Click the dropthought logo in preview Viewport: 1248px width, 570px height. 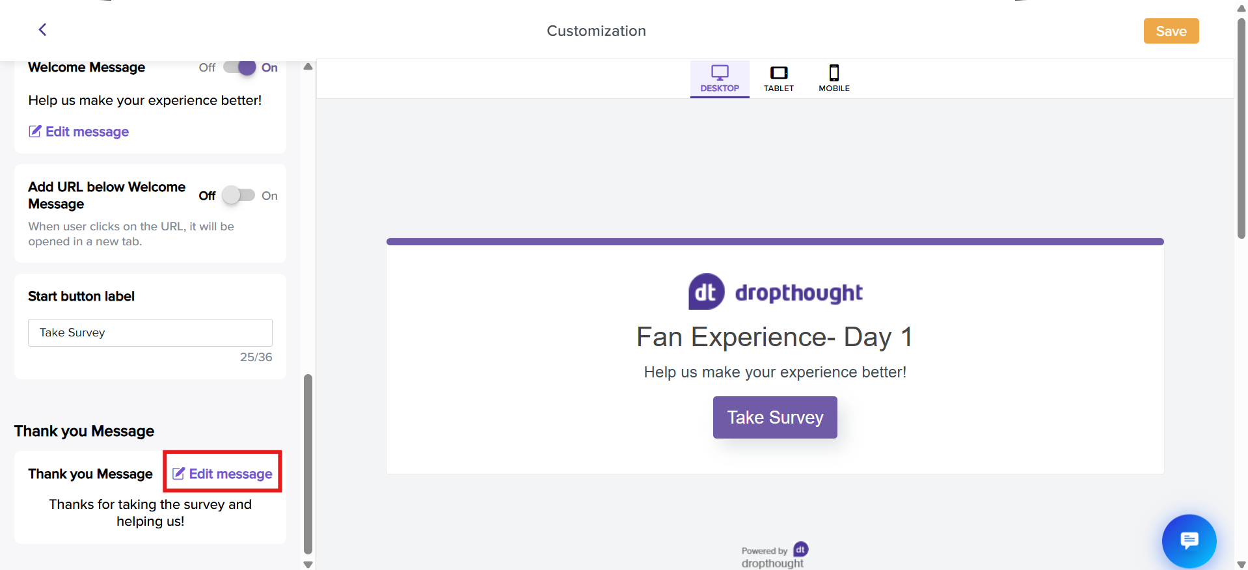[775, 292]
